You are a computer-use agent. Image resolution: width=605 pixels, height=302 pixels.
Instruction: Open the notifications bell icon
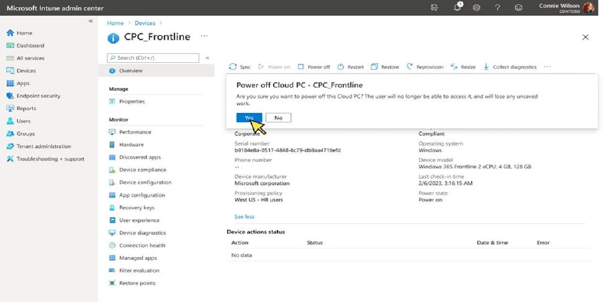pos(457,8)
